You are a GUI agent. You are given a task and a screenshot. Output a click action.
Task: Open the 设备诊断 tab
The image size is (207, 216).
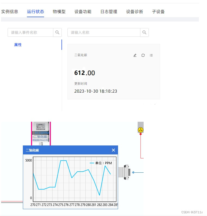135,11
